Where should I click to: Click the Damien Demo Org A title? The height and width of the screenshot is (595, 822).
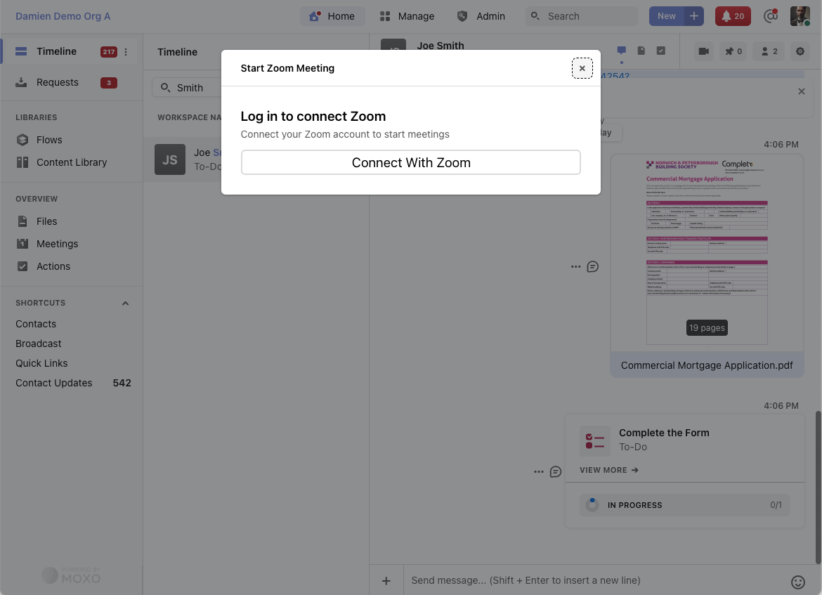coord(63,16)
